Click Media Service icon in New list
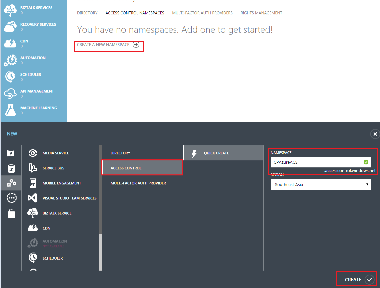Image resolution: width=380 pixels, height=288 pixels. (x=33, y=153)
